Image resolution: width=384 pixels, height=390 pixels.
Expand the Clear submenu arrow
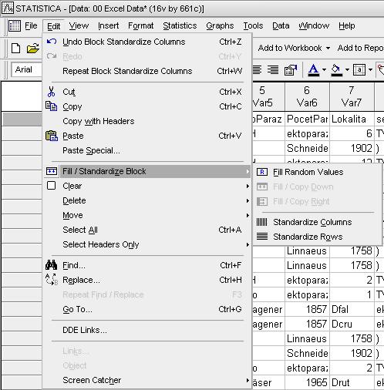pyautogui.click(x=248, y=186)
